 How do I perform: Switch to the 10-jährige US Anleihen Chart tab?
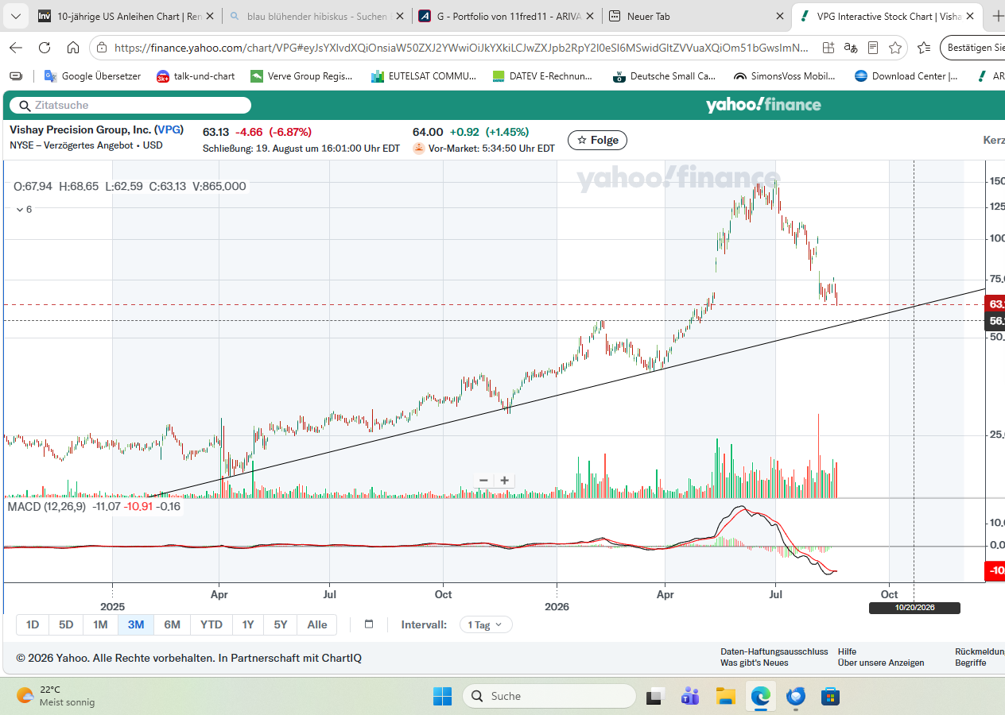pos(127,16)
